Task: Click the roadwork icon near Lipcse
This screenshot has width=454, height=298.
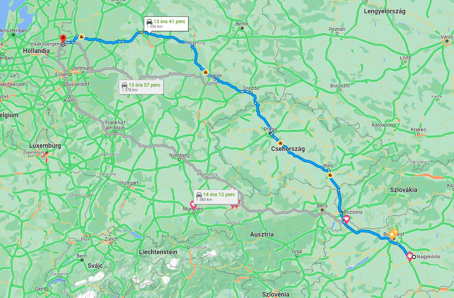Action: pos(205,72)
